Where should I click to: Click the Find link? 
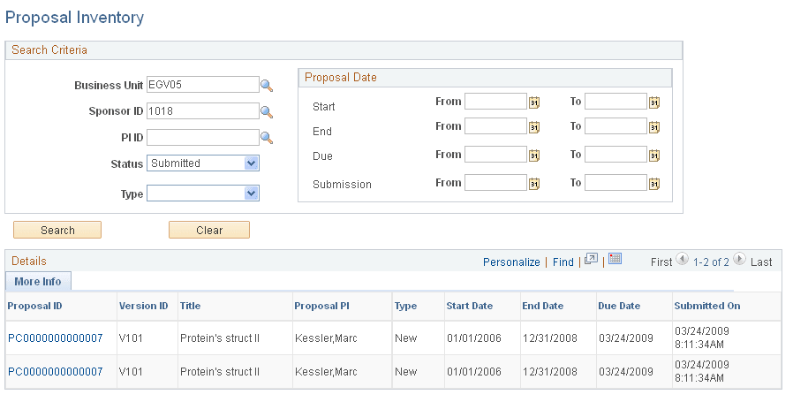pos(563,262)
